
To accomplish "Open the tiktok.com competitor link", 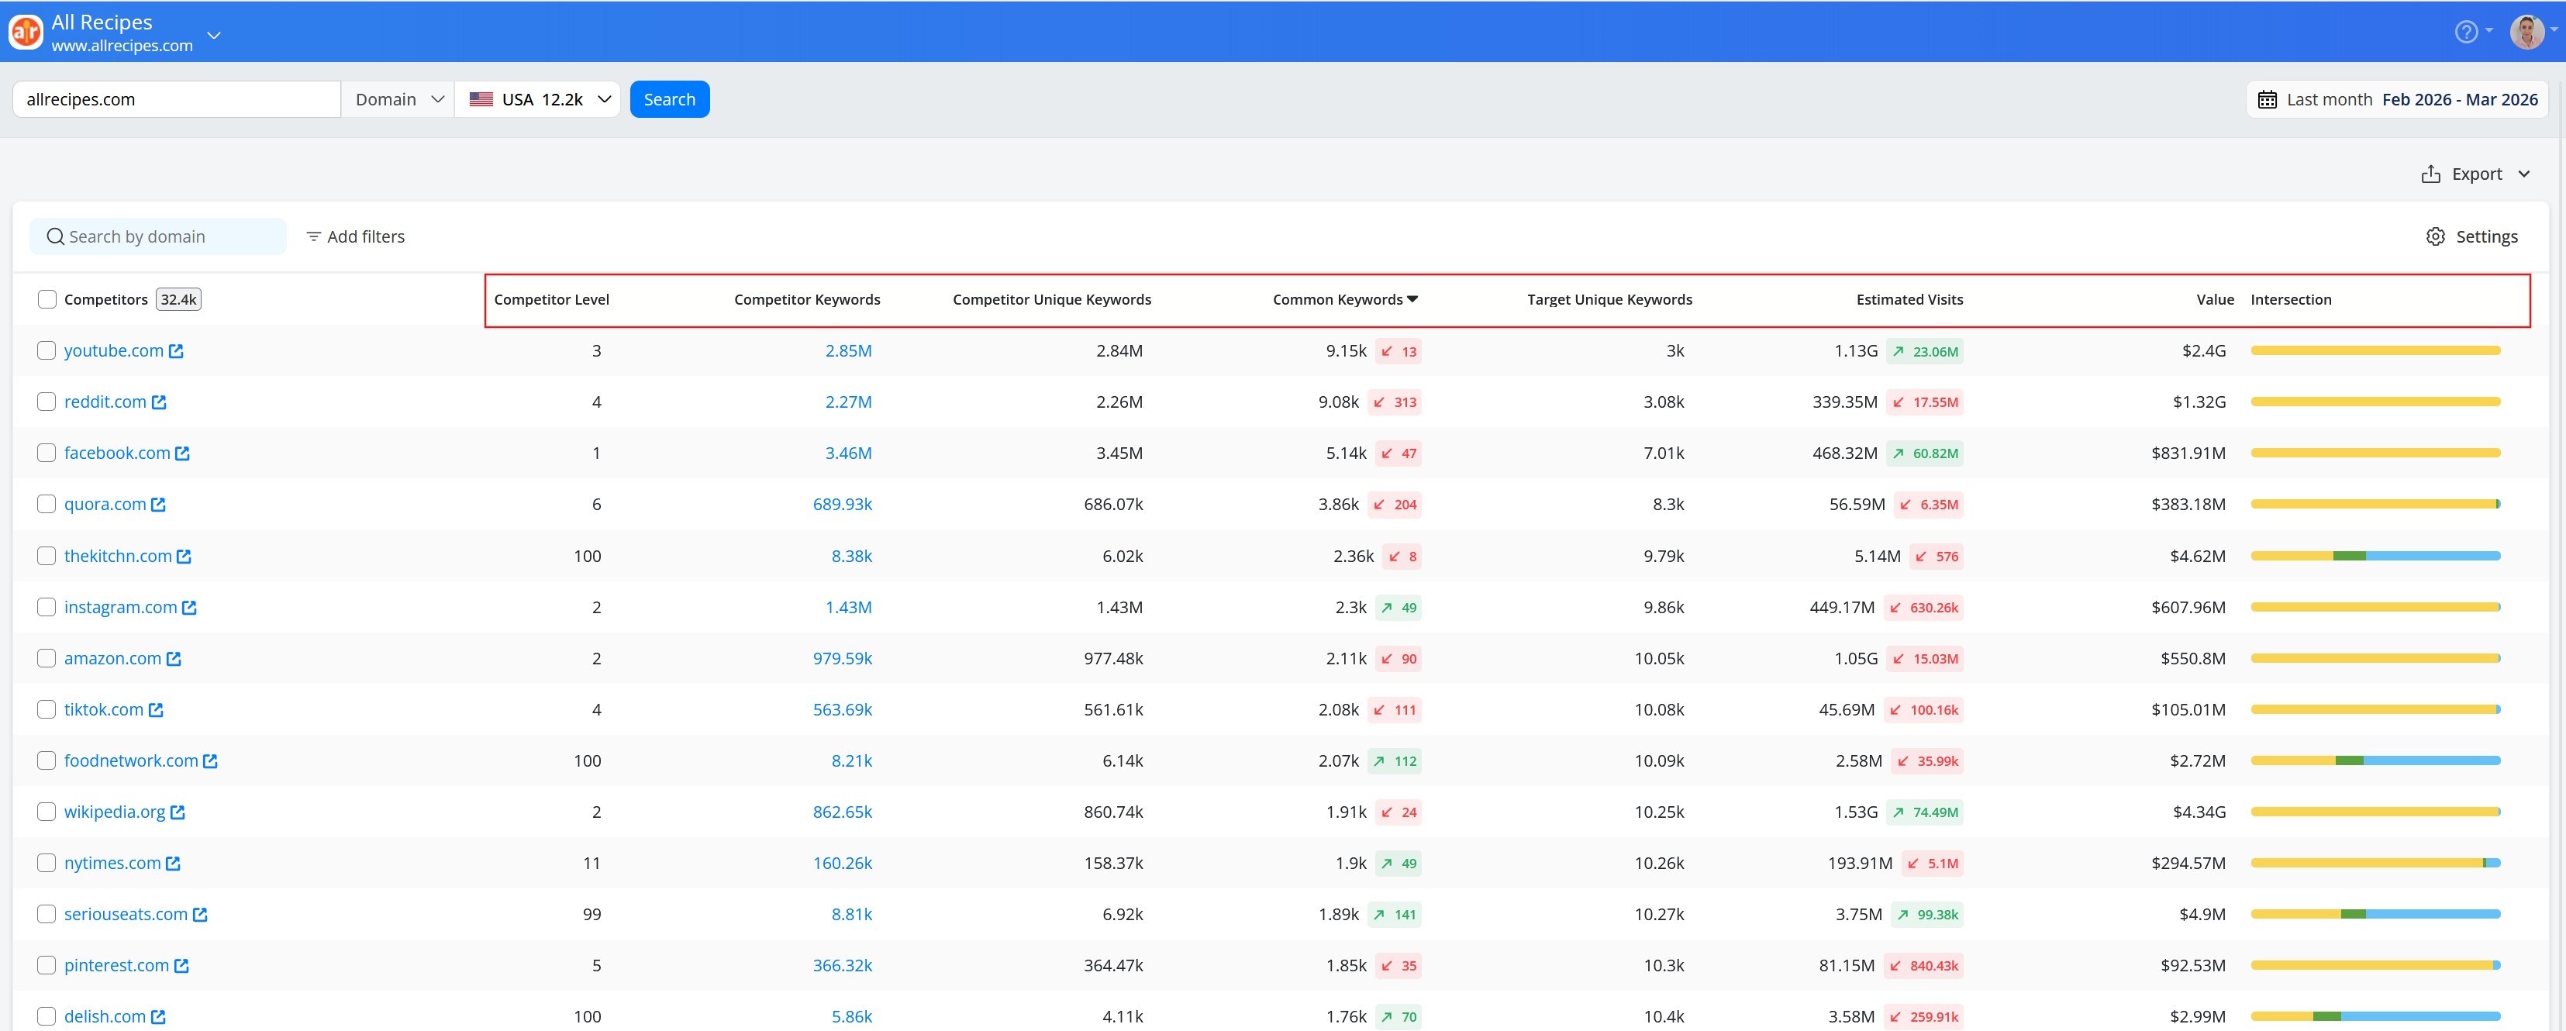I will (104, 709).
